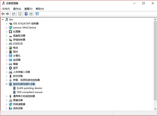Expand the 键盘 category
The image size is (157, 116).
(7, 64)
